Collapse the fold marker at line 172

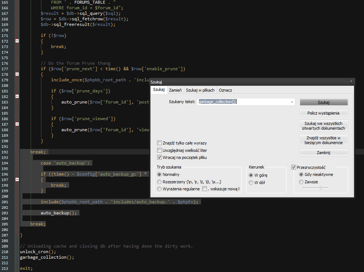click(17, 41)
